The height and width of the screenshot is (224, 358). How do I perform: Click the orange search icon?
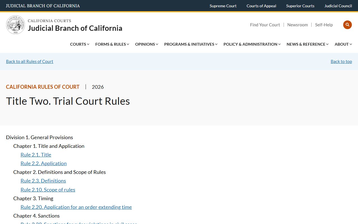(347, 25)
